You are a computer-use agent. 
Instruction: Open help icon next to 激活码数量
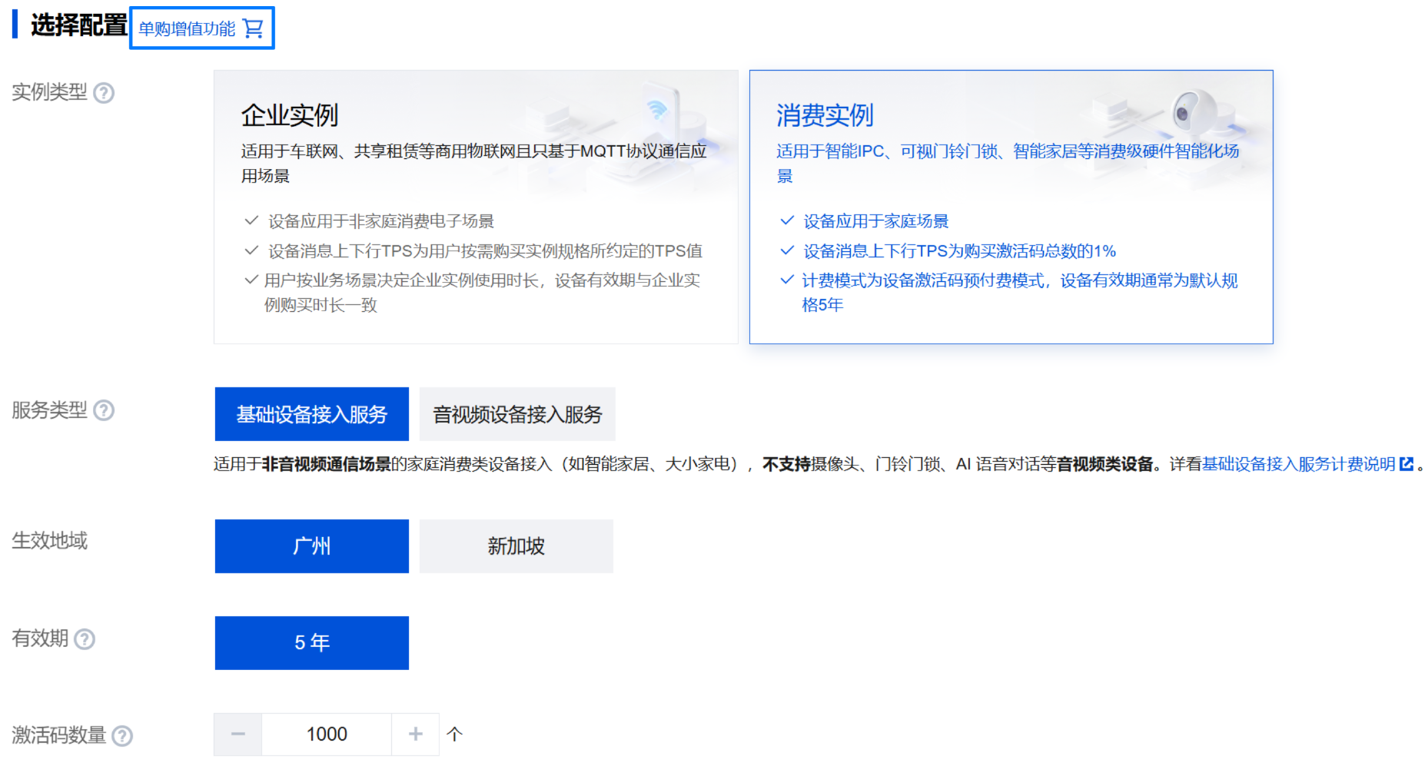122,736
